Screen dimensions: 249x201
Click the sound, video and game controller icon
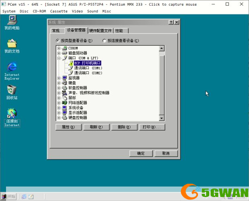(x=65, y=93)
